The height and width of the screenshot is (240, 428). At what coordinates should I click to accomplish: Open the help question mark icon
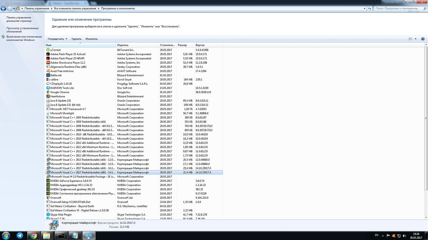point(423,39)
